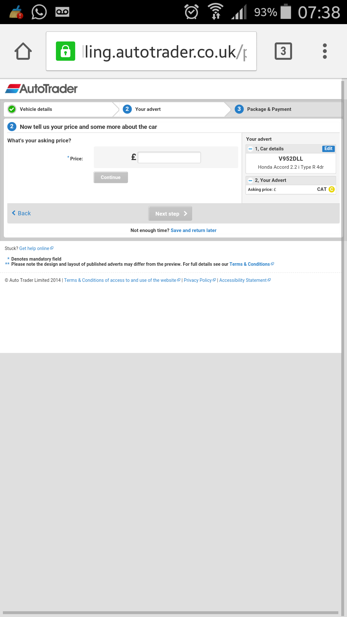Screen dimensions: 347x617
Task: Go Back to previous step
Action: coord(22,213)
